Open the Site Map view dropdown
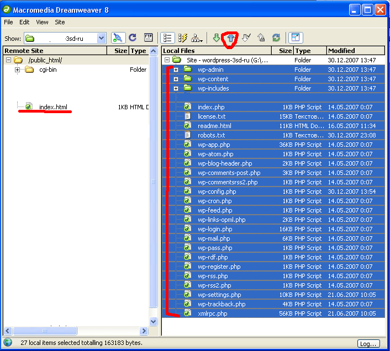 click(197, 38)
